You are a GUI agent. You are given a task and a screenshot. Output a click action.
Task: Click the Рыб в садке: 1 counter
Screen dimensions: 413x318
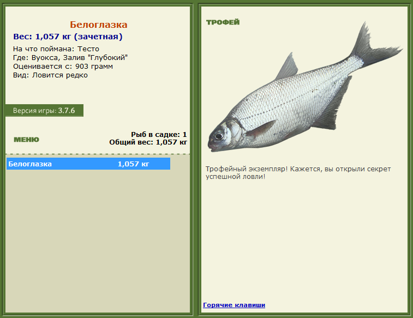tap(159, 135)
